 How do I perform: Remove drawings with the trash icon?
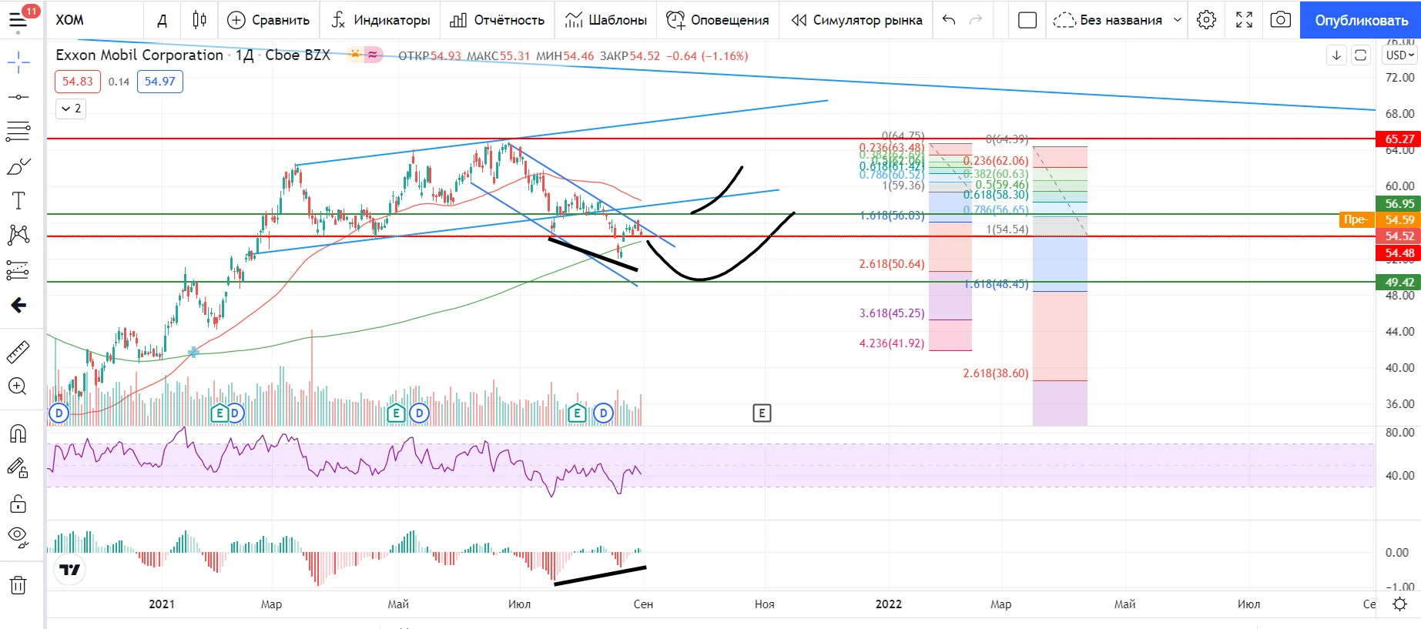18,586
